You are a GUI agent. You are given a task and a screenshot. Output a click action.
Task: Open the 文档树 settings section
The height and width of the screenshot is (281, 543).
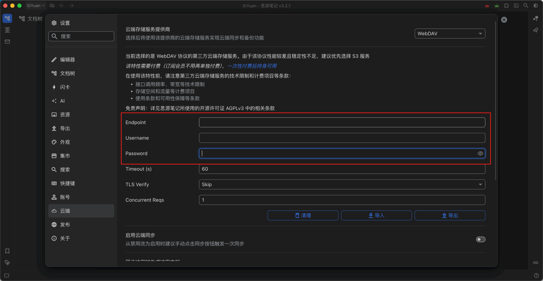81,73
